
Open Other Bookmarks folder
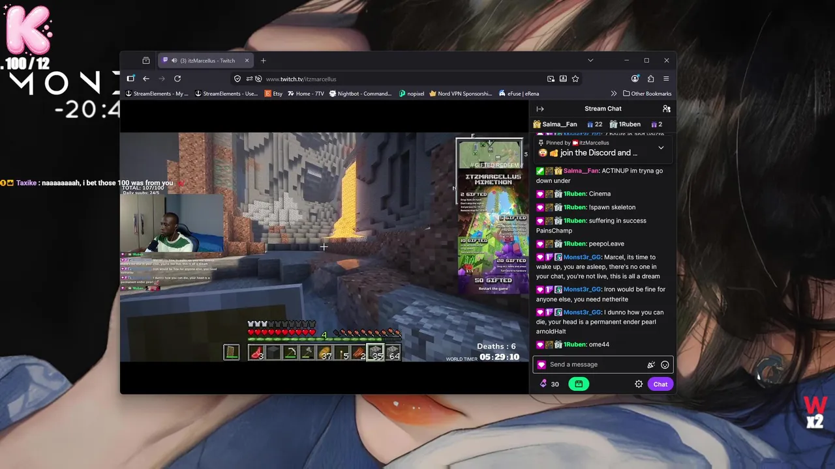[647, 94]
